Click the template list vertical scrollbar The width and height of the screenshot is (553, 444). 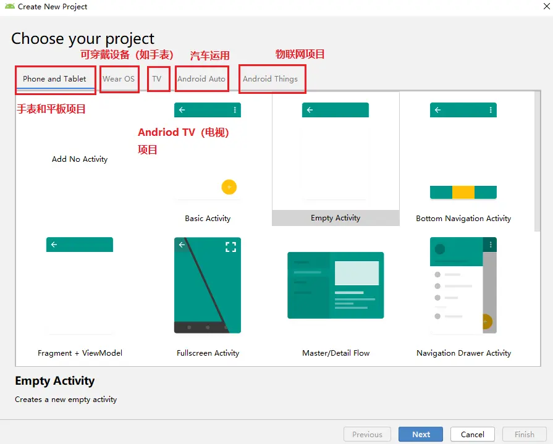pos(537,161)
